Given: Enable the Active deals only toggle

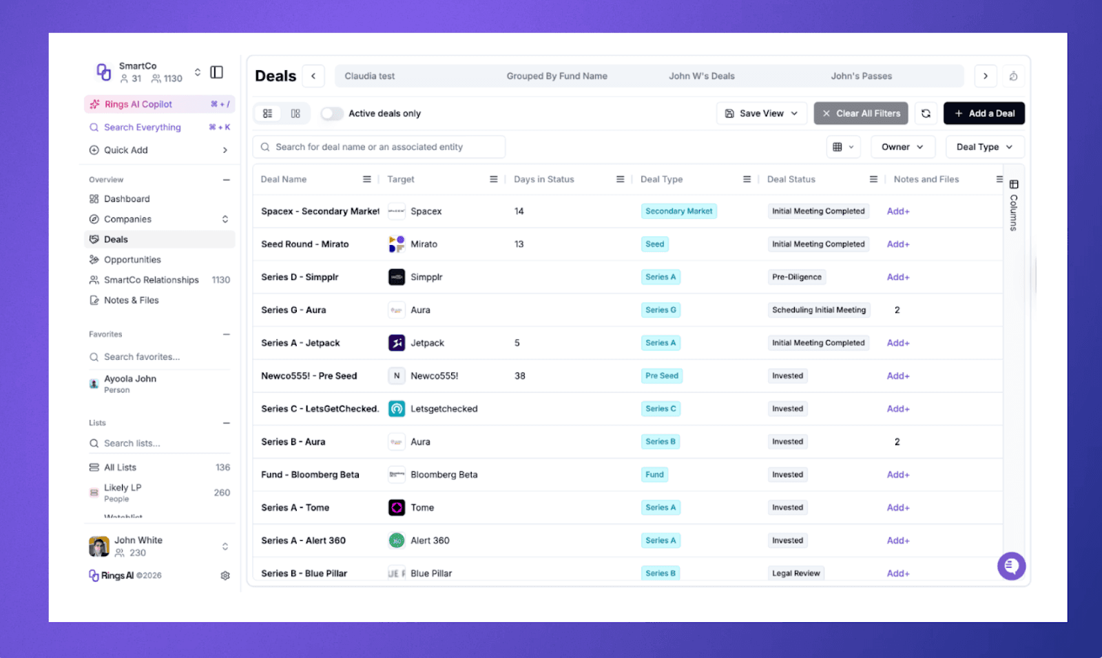Looking at the screenshot, I should tap(332, 113).
